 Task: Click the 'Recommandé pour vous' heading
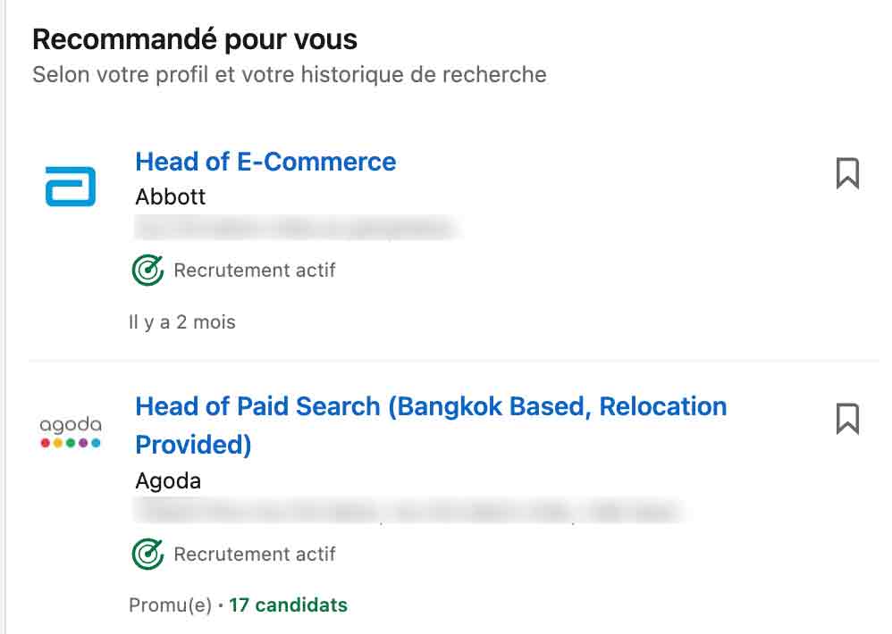click(x=195, y=40)
